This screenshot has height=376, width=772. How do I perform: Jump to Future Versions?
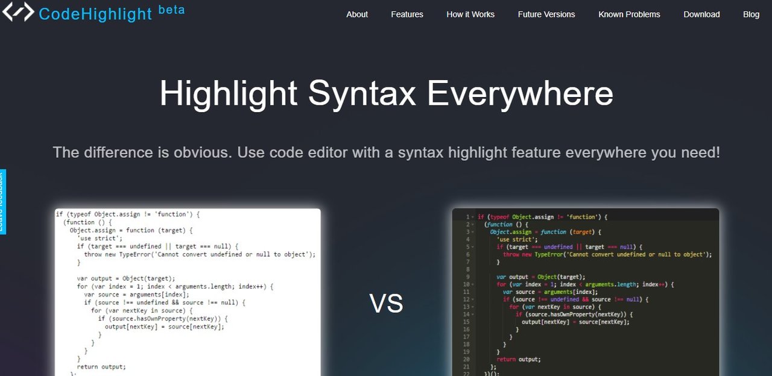pyautogui.click(x=546, y=14)
